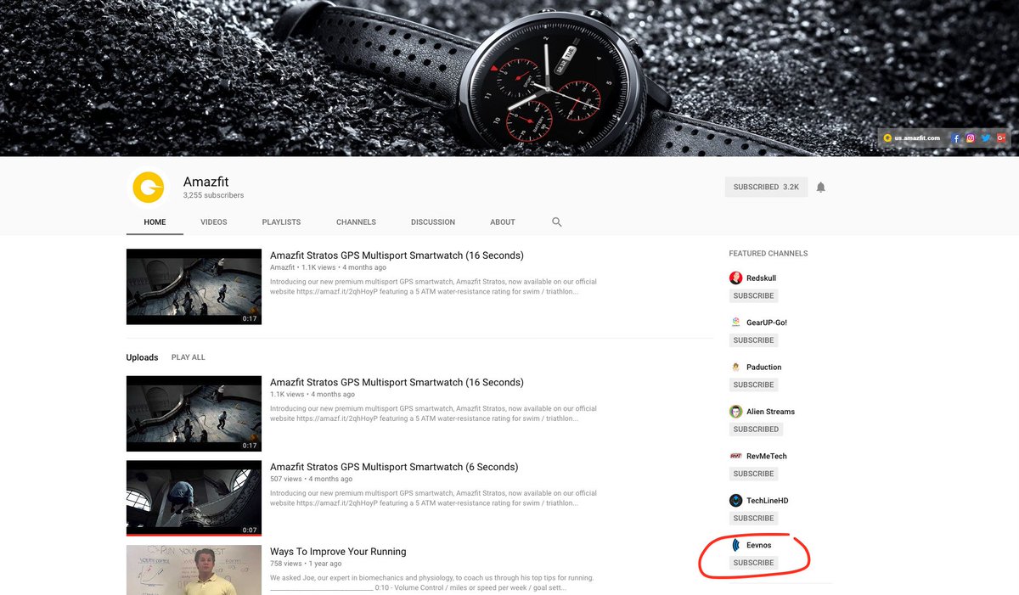Screen dimensions: 1019x595
Task: Open the RevMeTech channel name link
Action: (766, 456)
